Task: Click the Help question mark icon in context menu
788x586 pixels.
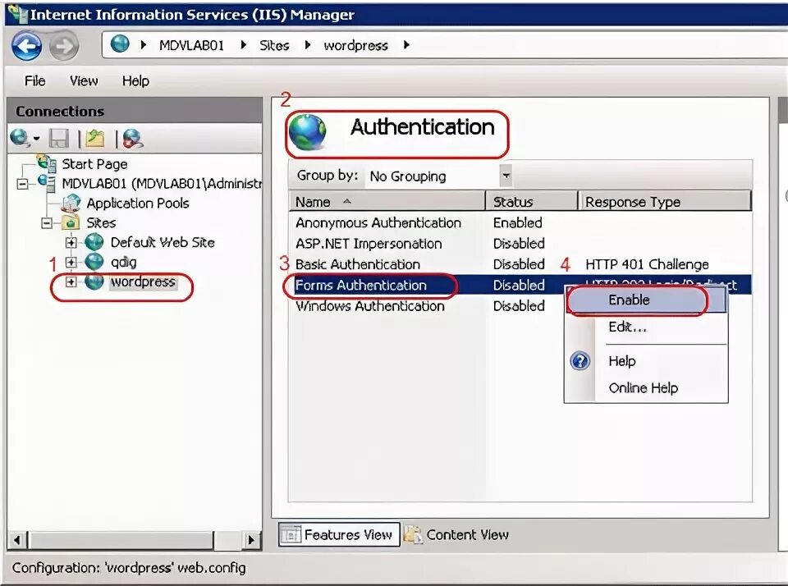Action: click(x=580, y=361)
